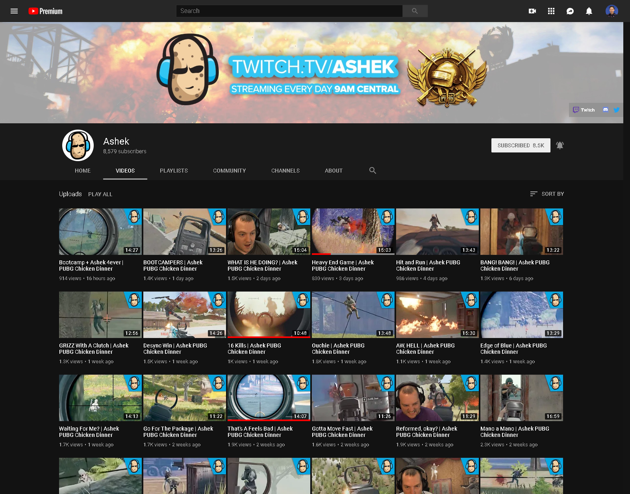
Task: Open Reformed, okay? video thumbnail
Action: point(437,398)
